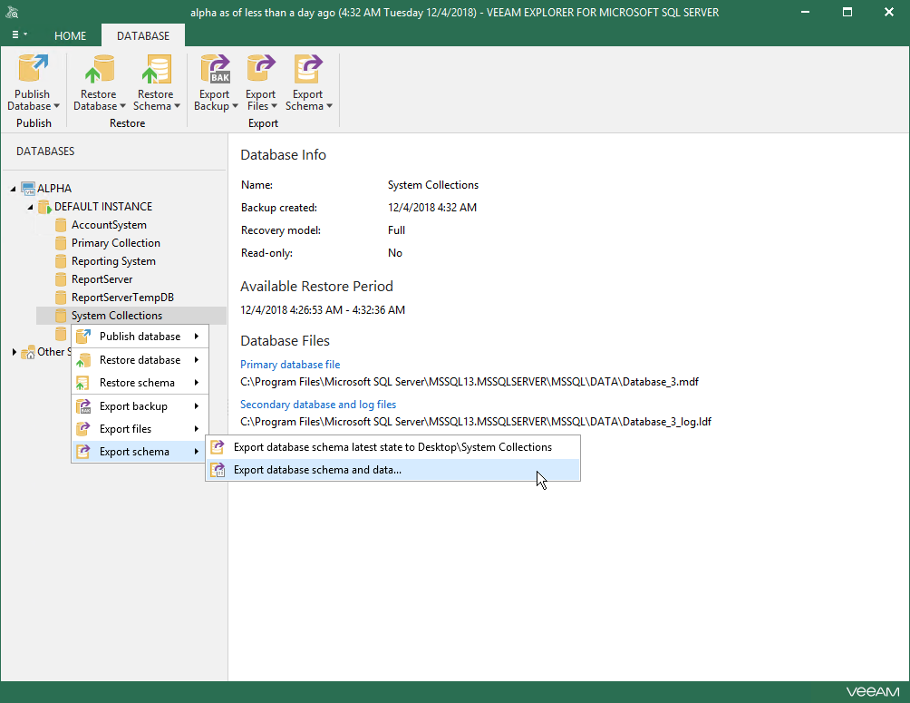
Task: Click the Export Backup ribbon icon
Action: pos(216,69)
